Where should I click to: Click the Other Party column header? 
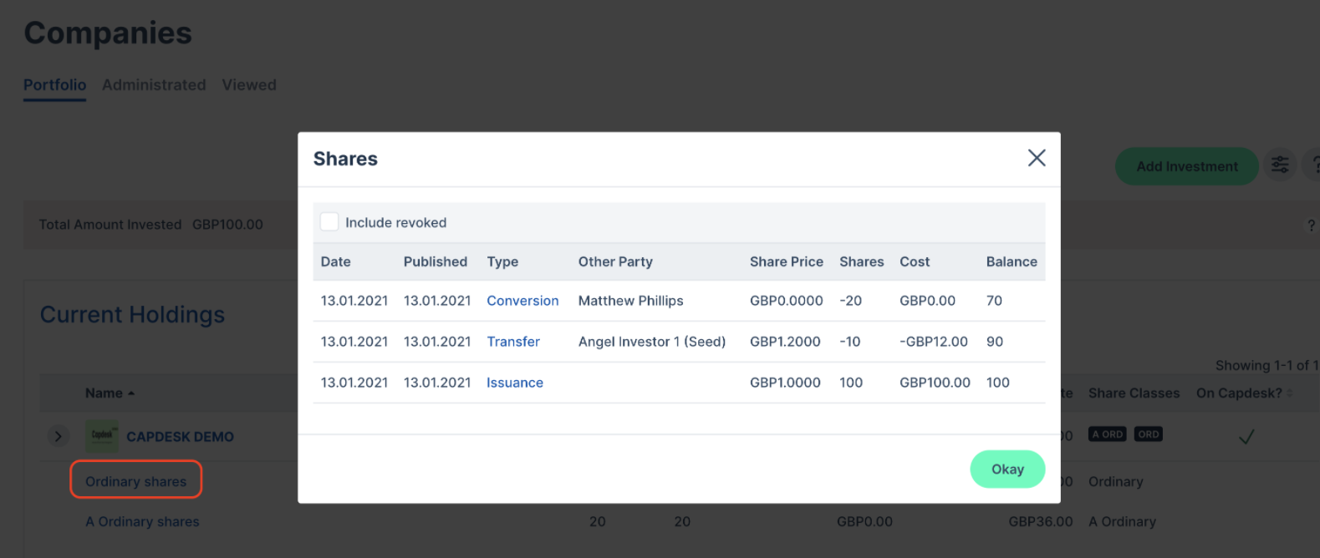tap(615, 261)
